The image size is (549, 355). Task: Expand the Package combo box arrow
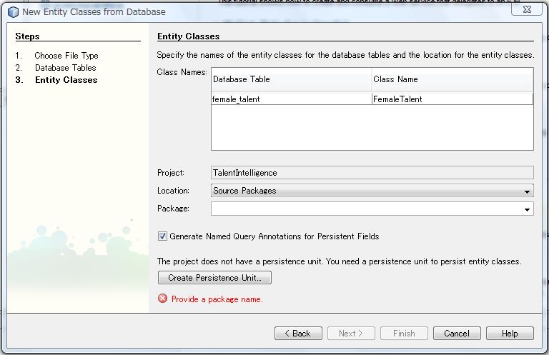(x=528, y=209)
